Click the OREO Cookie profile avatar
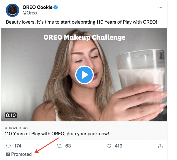177x160 pixels. (12, 10)
